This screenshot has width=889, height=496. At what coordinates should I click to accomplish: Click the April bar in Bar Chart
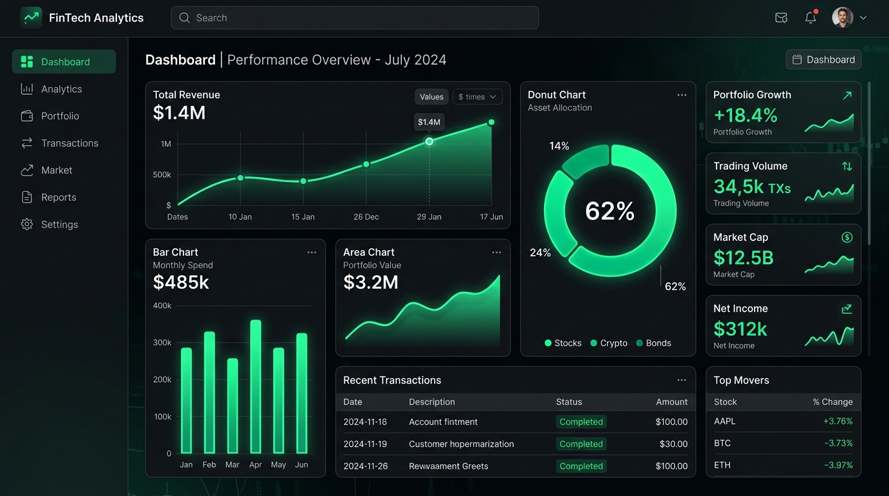pyautogui.click(x=256, y=387)
